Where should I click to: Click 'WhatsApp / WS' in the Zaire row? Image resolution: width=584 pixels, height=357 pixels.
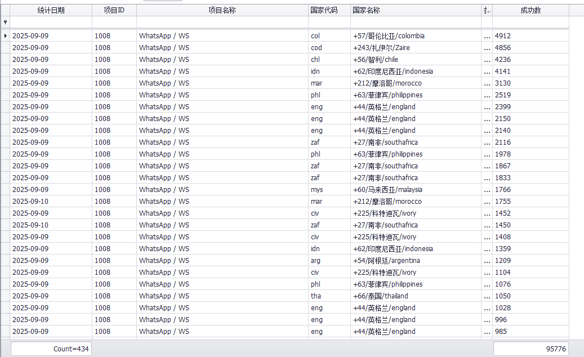(x=222, y=48)
